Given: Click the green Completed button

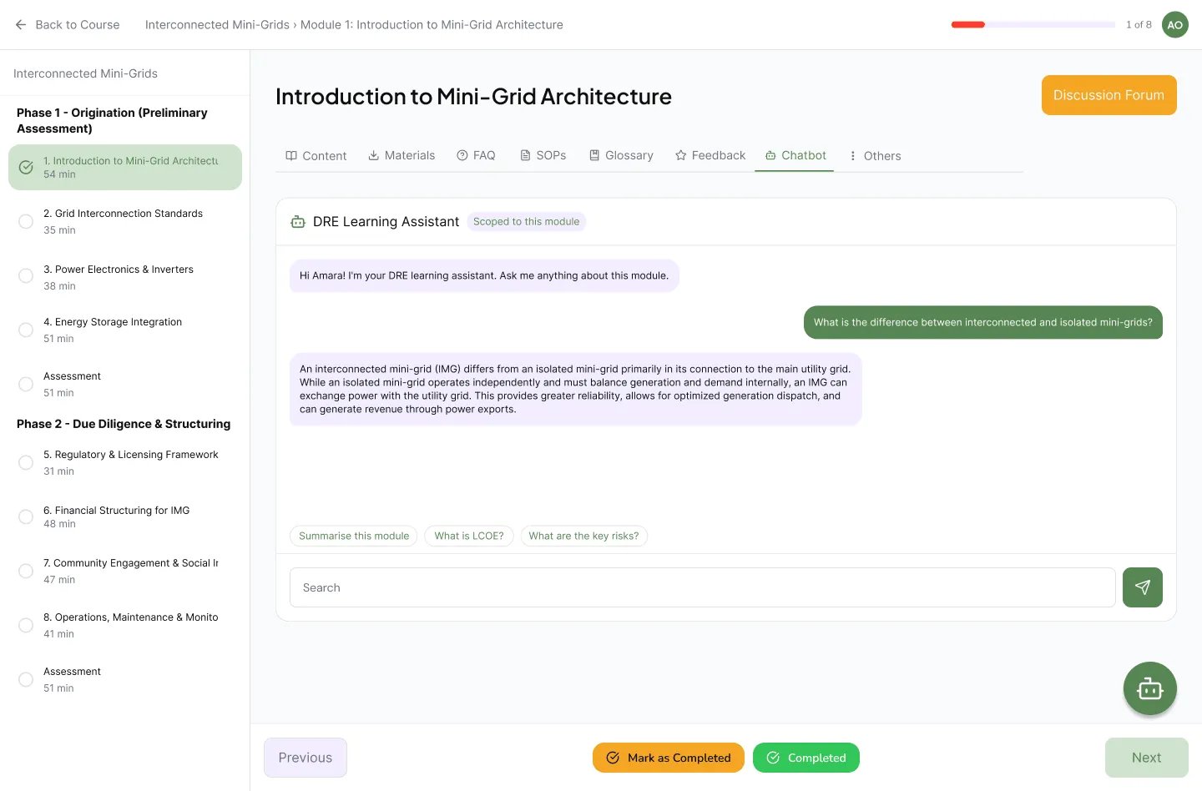Looking at the screenshot, I should pos(806,758).
